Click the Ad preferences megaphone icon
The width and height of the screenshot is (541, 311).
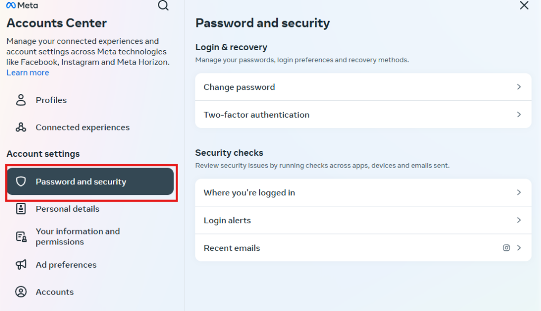point(21,265)
